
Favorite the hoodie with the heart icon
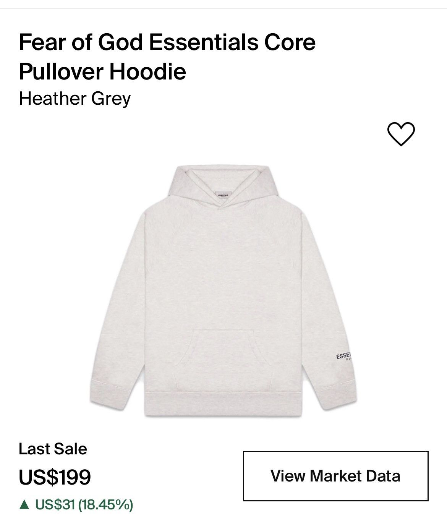(x=401, y=134)
